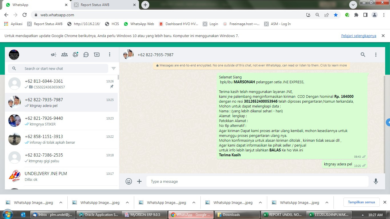Expand options for second downloaded WhatsApp Image
The width and height of the screenshot is (390, 219).
(x=127, y=202)
